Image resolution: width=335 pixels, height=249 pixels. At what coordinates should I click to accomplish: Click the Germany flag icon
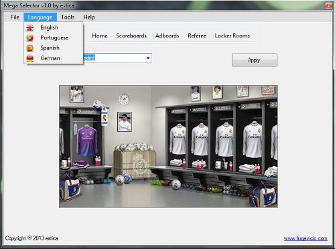pos(30,58)
